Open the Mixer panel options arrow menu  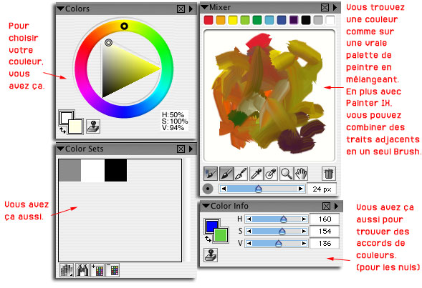point(335,8)
